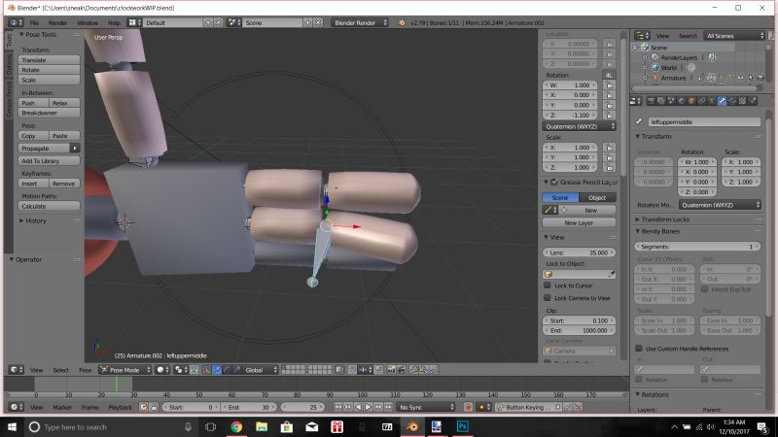Jump to last frame in timeline controls

[x=388, y=407]
